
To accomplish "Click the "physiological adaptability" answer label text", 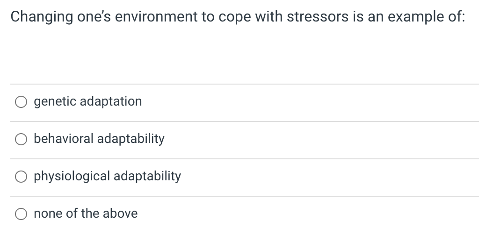I will 107,177.
